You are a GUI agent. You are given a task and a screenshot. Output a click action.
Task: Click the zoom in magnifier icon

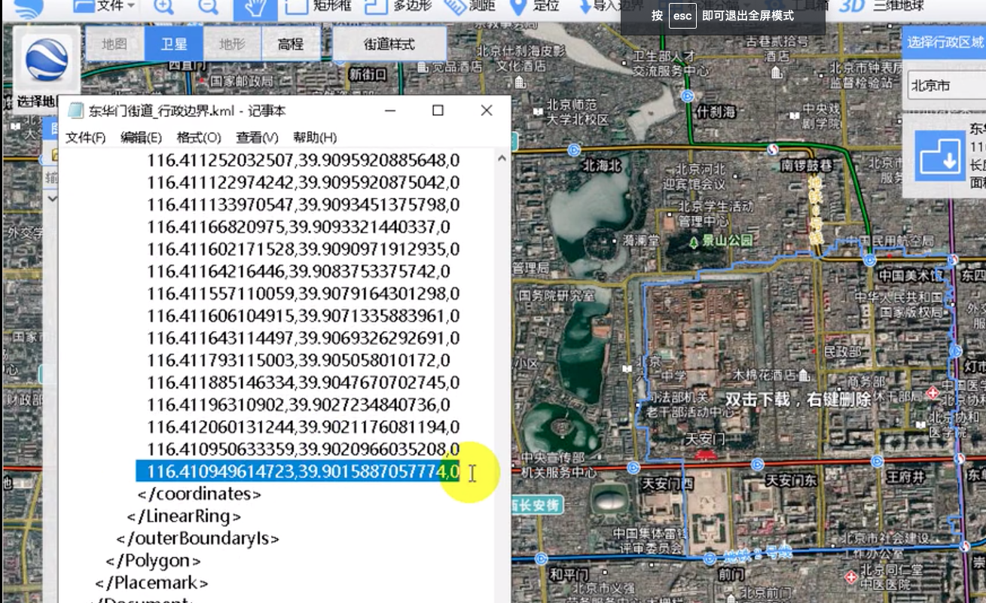[163, 7]
